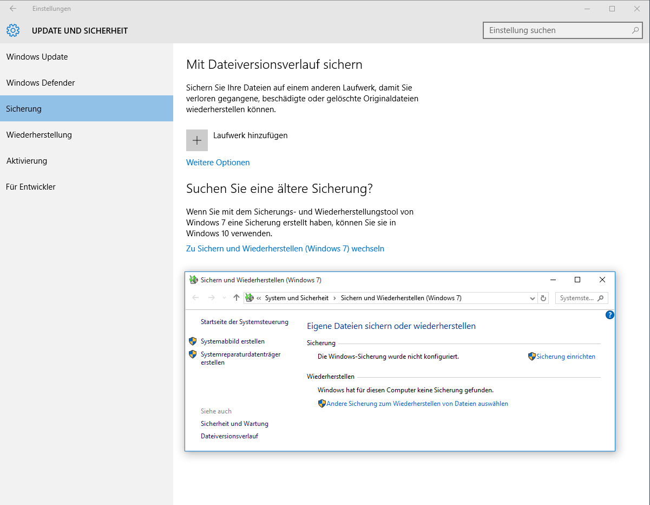The width and height of the screenshot is (650, 505).
Task: Click the heading Suchen Sie eine ältere Sicherung?
Action: tap(280, 189)
